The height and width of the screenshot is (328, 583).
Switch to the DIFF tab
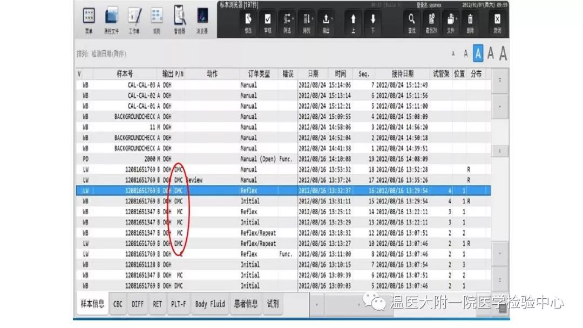coord(138,304)
